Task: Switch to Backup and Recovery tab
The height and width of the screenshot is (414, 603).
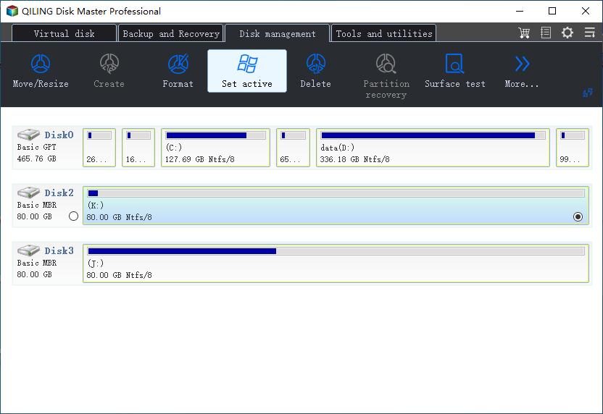Action: click(171, 33)
